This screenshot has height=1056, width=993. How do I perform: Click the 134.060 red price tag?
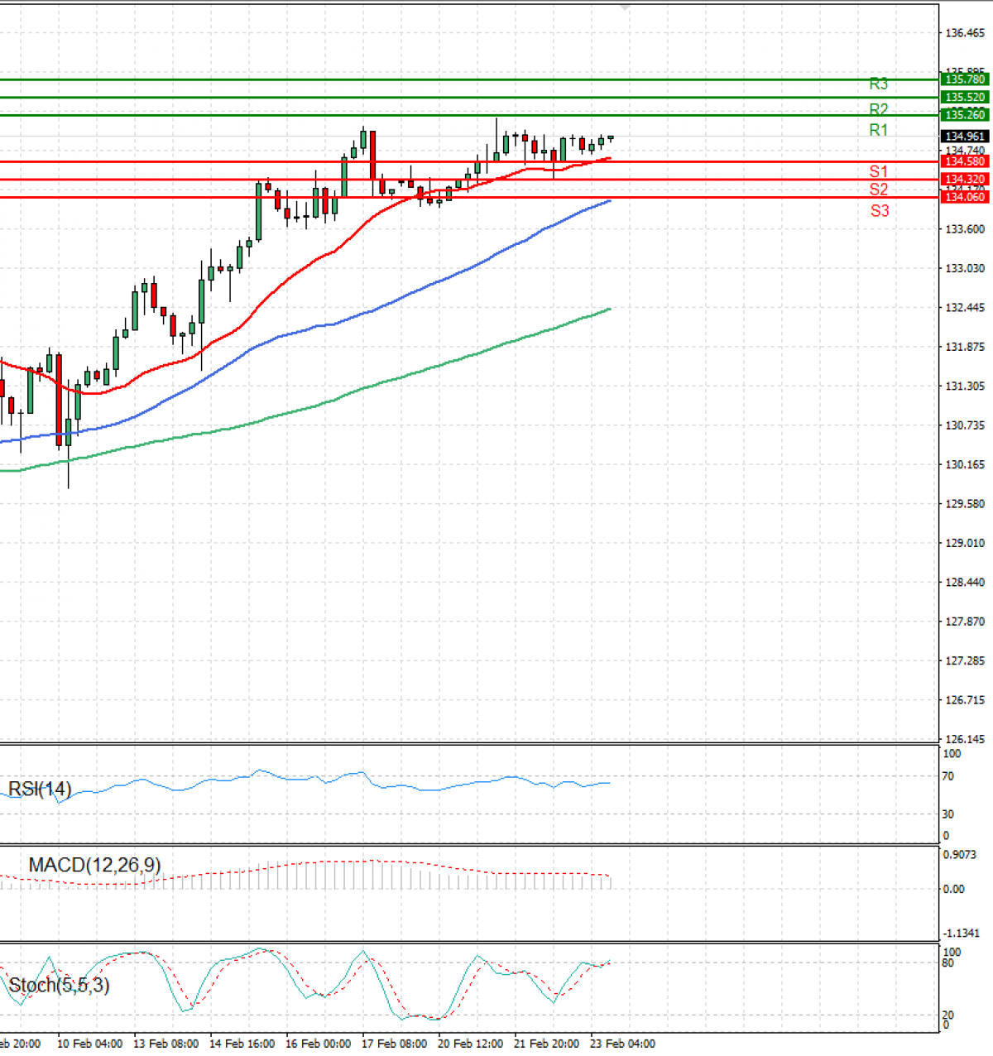tap(965, 197)
